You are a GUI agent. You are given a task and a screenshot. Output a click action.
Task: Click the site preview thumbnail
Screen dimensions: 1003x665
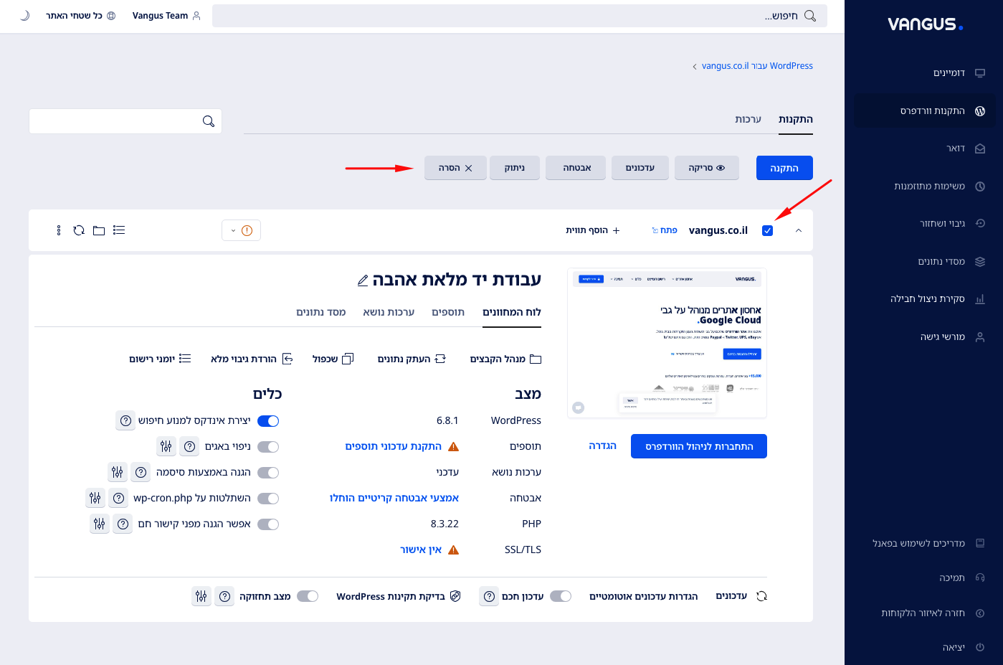tap(667, 343)
